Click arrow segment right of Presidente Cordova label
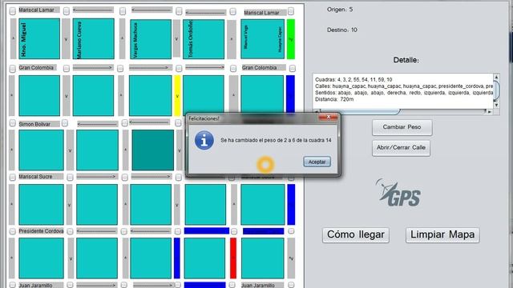513x288 pixels. (96, 231)
